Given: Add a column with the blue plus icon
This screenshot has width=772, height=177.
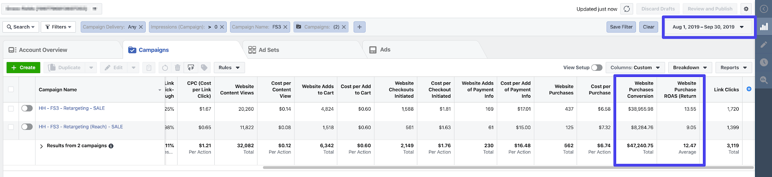Looking at the screenshot, I should pos(749,89).
